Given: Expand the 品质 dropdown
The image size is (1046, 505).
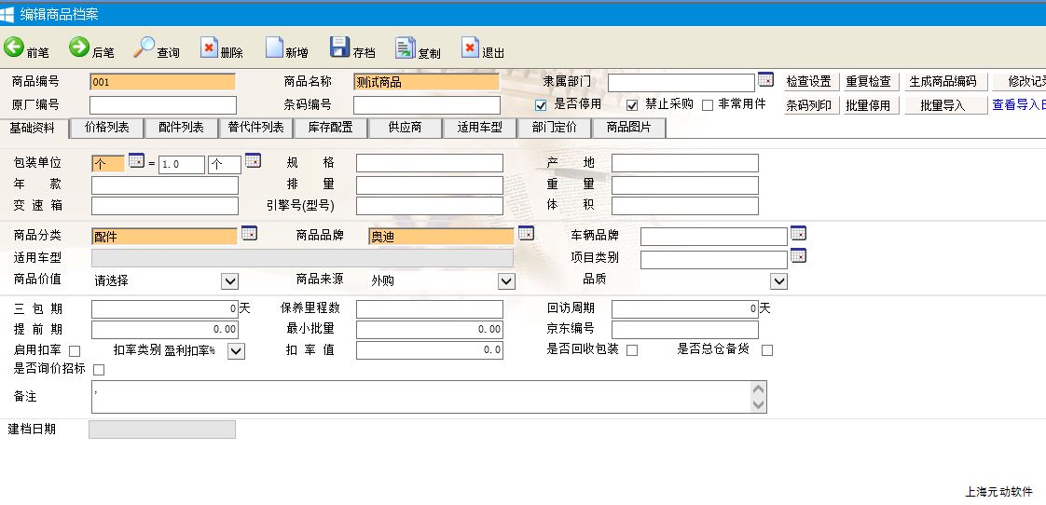Looking at the screenshot, I should (x=778, y=281).
